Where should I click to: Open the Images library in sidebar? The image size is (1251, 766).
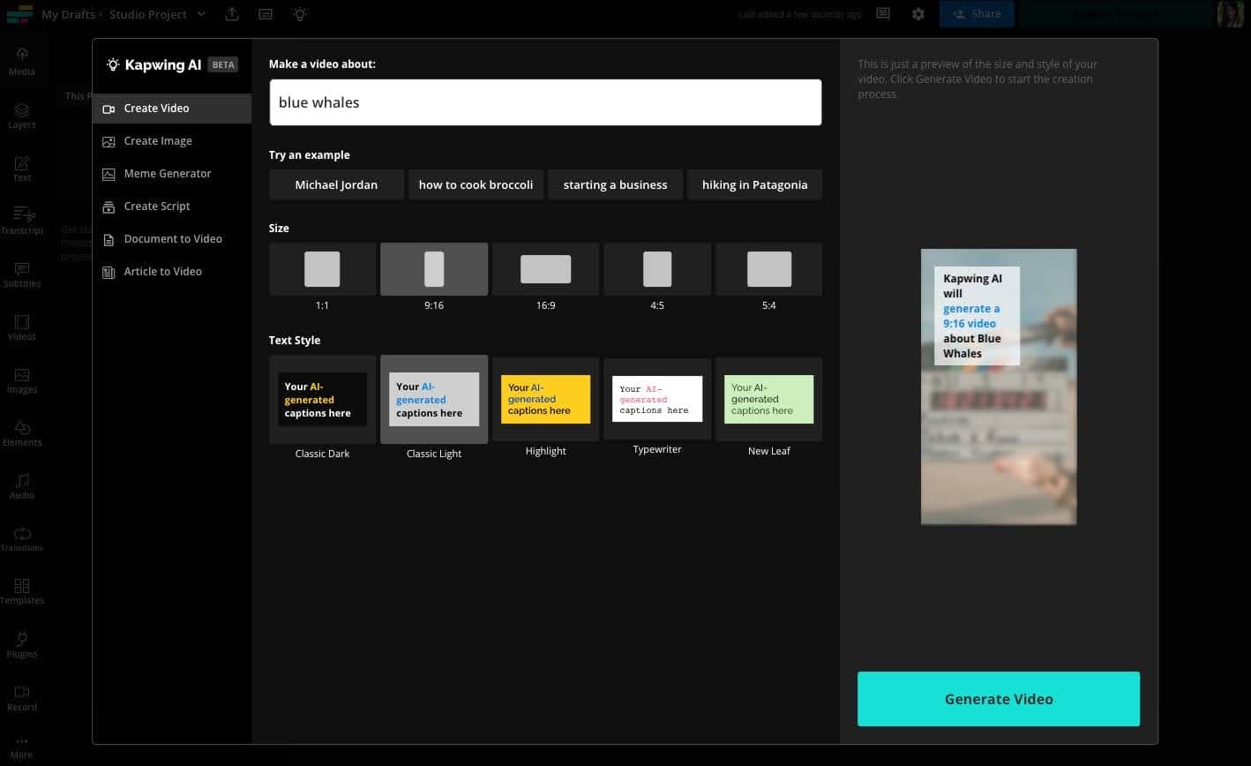pyautogui.click(x=22, y=379)
